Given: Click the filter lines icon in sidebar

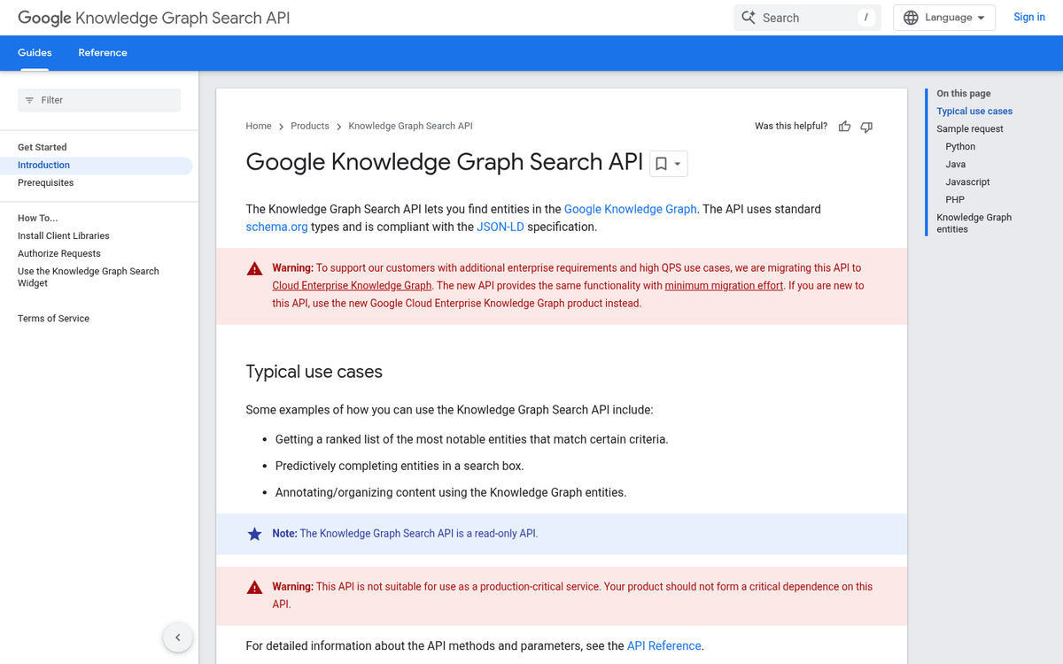Looking at the screenshot, I should point(29,100).
